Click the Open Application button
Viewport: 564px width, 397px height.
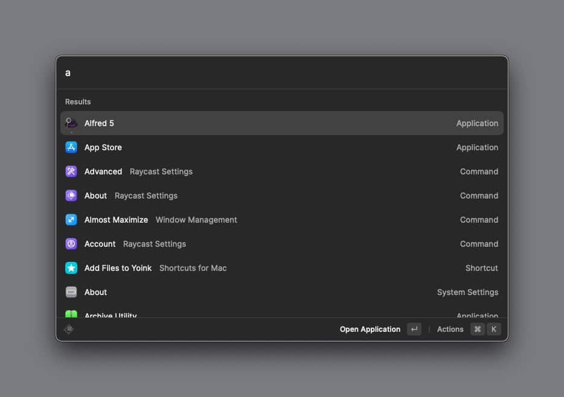[x=370, y=329]
